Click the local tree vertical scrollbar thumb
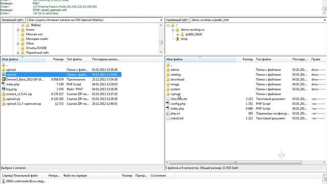Image resolution: width=327 pixels, height=184 pixels. [x=161, y=42]
